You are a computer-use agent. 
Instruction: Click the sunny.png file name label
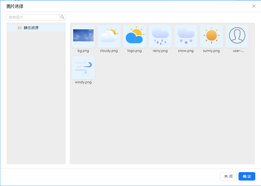[211, 51]
